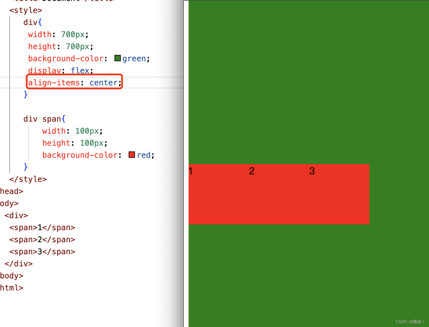Click the closing </div> tag

(19, 264)
